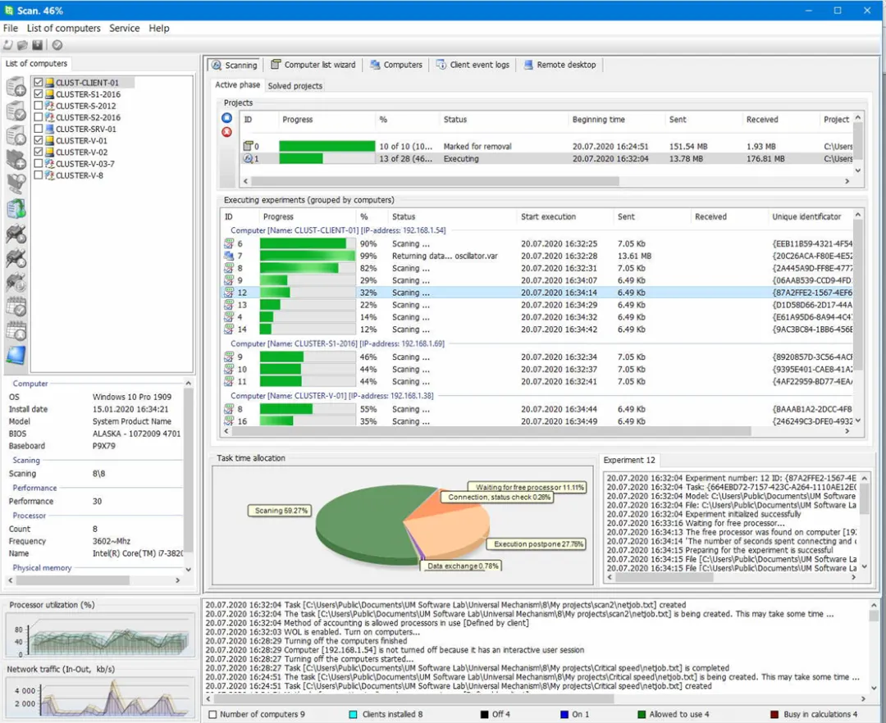Expand the Physical memory section
Screen dimensions: 886x723
42,568
